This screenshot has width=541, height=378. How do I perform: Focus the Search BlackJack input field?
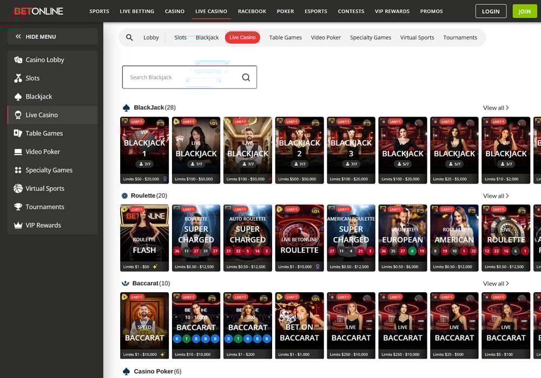(x=179, y=77)
